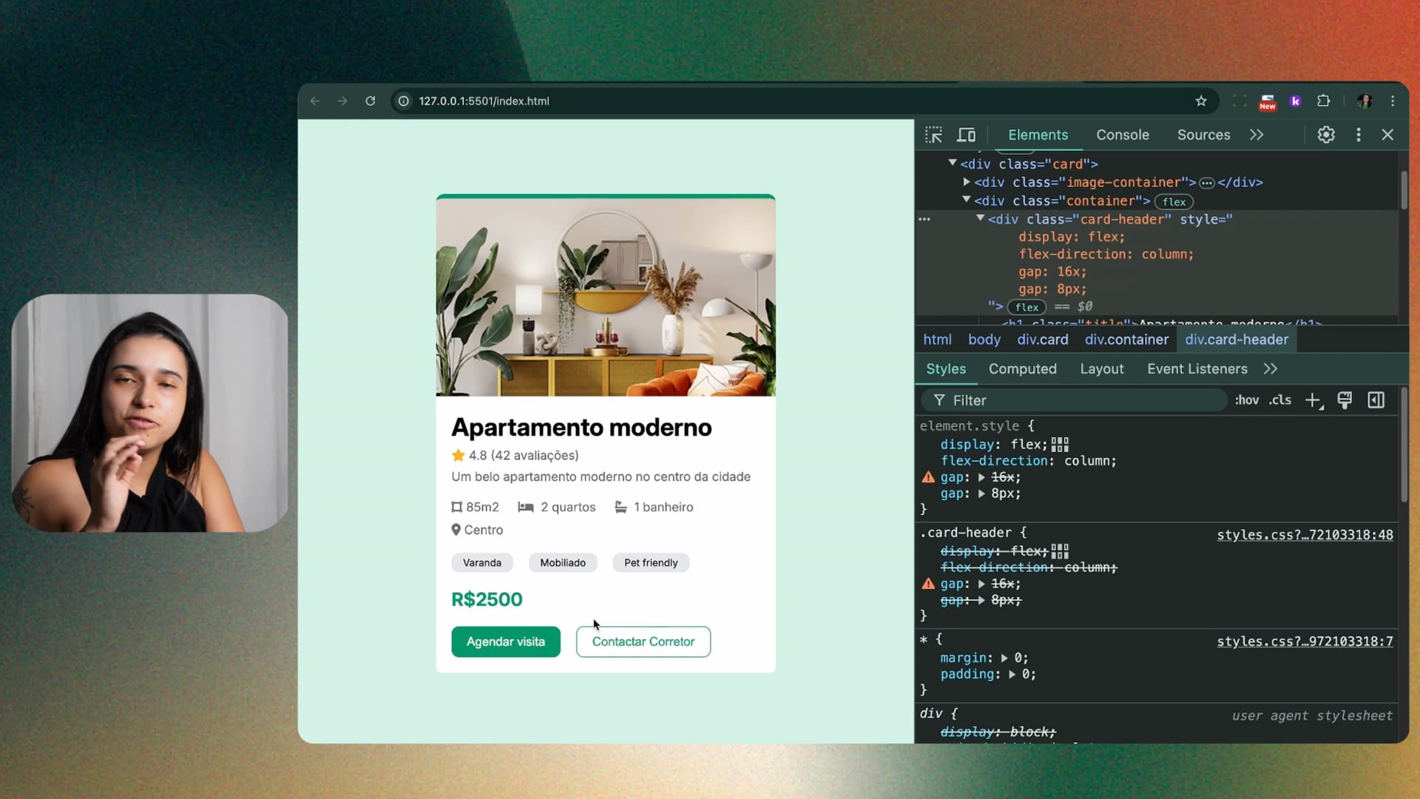The height and width of the screenshot is (799, 1420).
Task: Open the flexbox editor icon in element.style
Action: tap(1060, 445)
